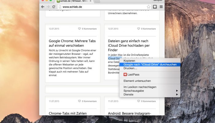
Task: Close the schieb.de browser tab
Action: 91,1
